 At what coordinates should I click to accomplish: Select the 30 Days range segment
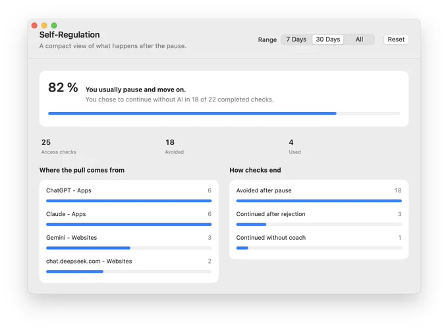[327, 40]
